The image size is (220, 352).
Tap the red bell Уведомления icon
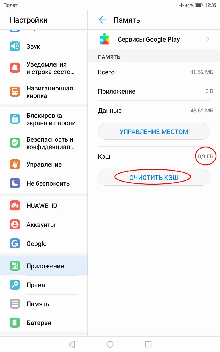[15, 68]
